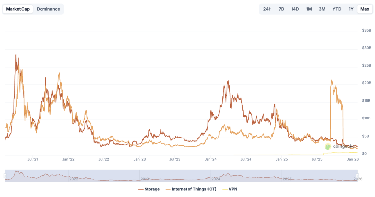375x197 pixels.
Task: Select the Market Cap tab
Action: click(x=18, y=9)
